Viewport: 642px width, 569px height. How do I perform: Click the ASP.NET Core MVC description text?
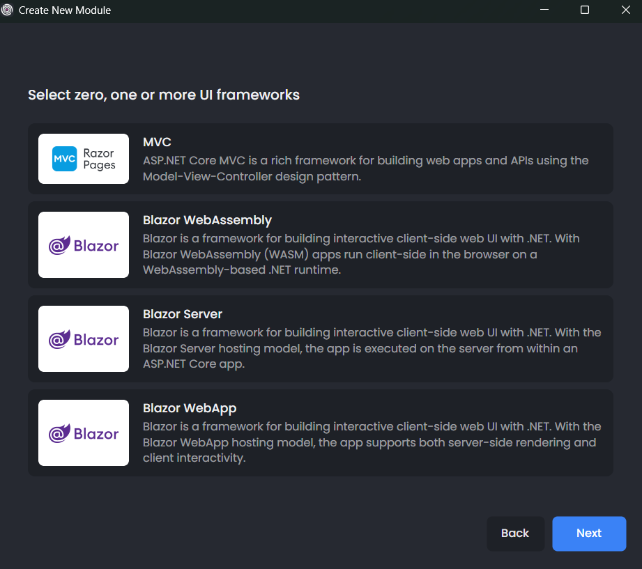pos(365,169)
